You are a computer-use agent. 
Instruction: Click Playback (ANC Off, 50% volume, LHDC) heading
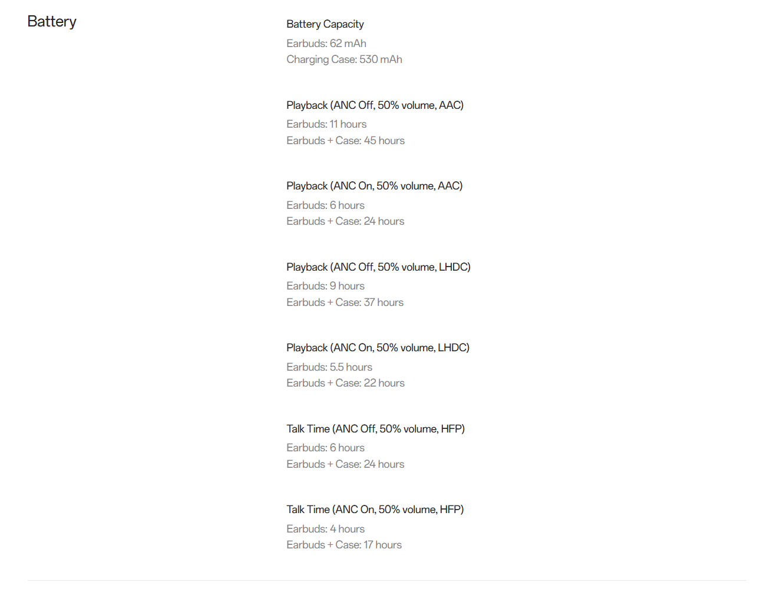(378, 267)
